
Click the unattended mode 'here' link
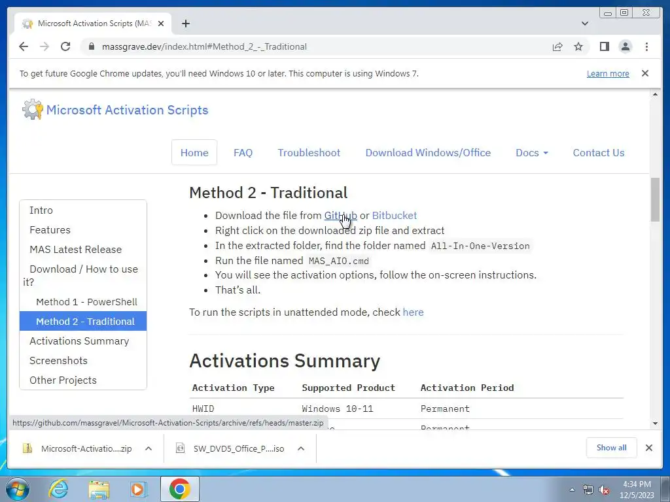point(414,312)
